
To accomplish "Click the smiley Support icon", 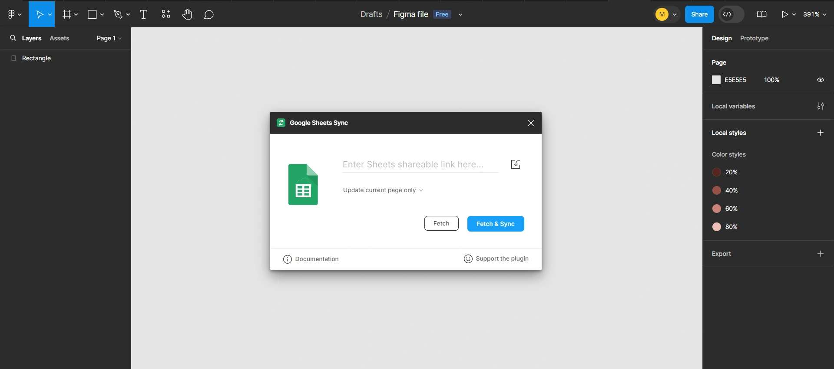I will [x=468, y=259].
